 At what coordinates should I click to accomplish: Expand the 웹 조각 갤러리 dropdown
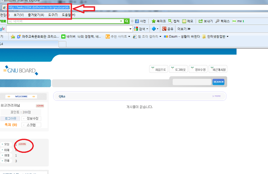[160, 36]
